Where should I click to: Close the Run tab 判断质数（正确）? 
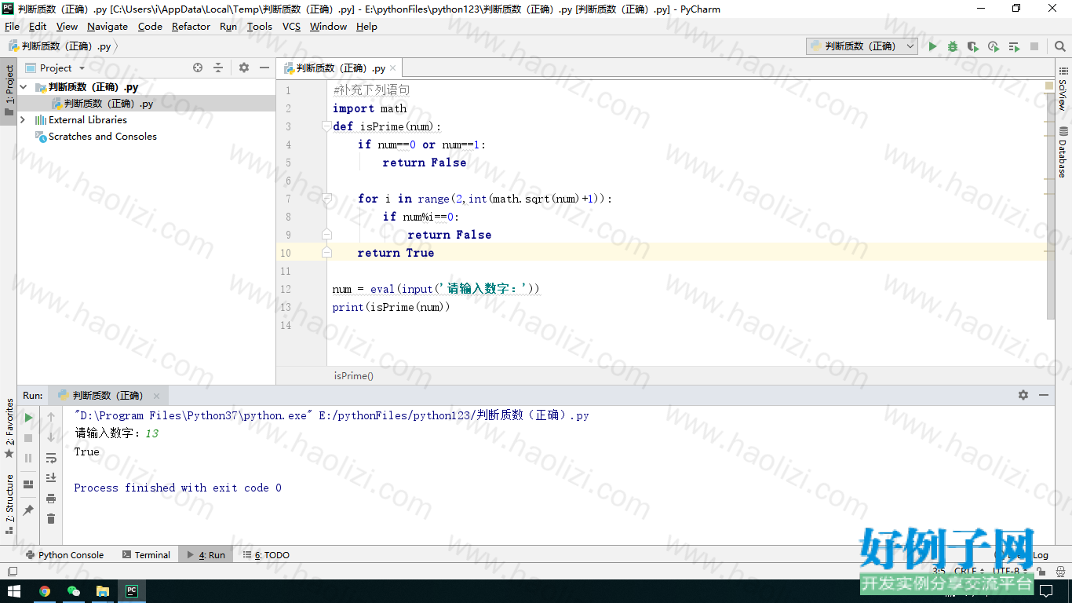tap(156, 396)
